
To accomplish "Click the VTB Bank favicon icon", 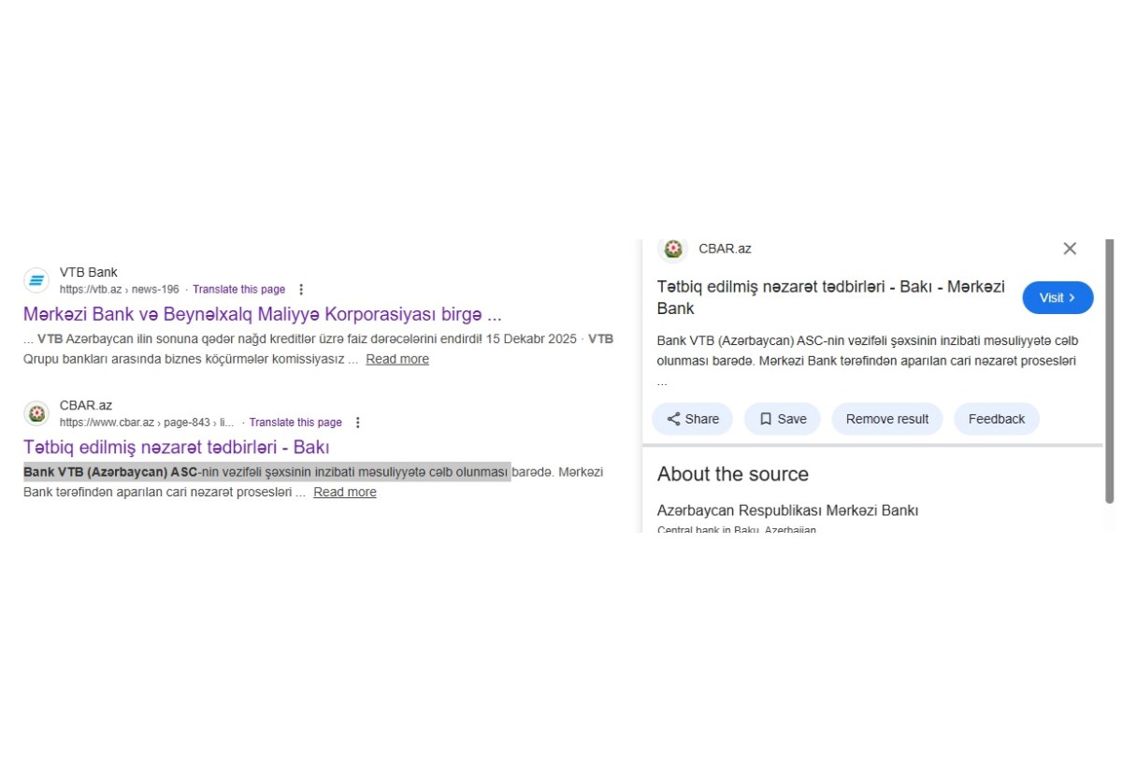I will coord(36,279).
